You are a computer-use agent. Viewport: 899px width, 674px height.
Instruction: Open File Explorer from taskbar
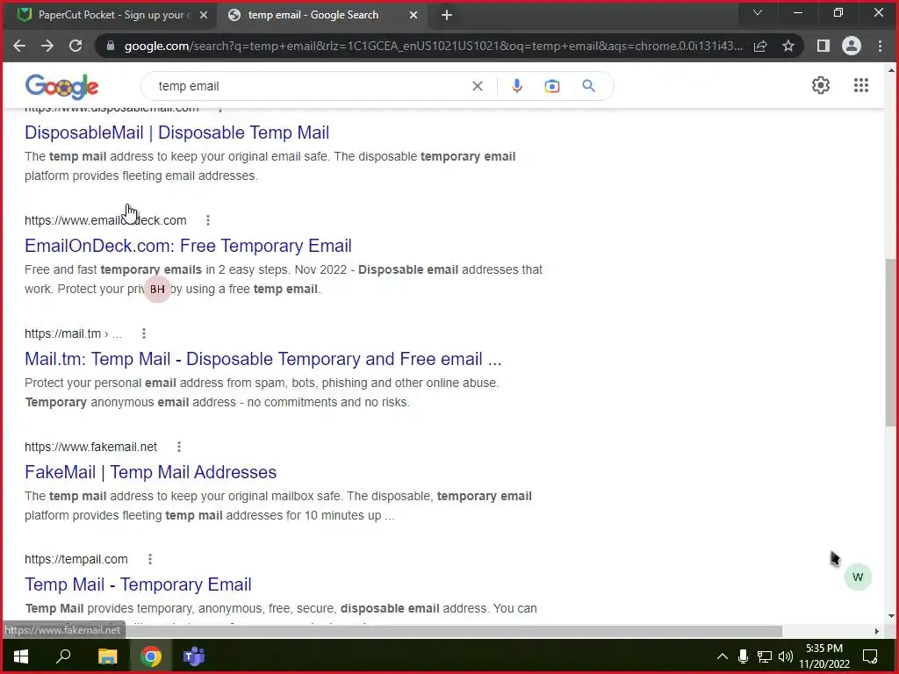pos(107,656)
